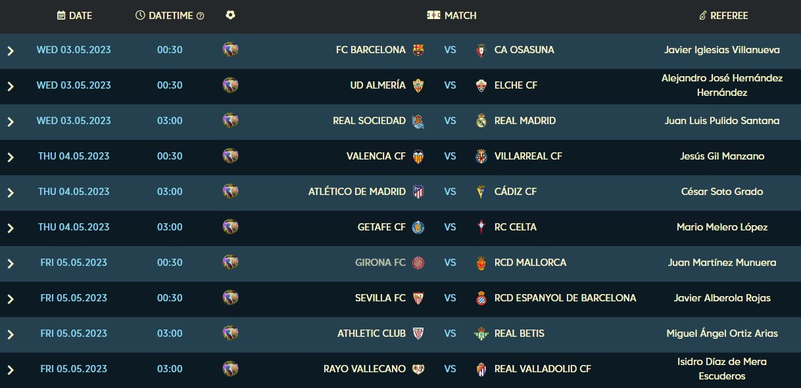Expand the Rayo Vallecano vs Real Valladolid row

tap(10, 369)
